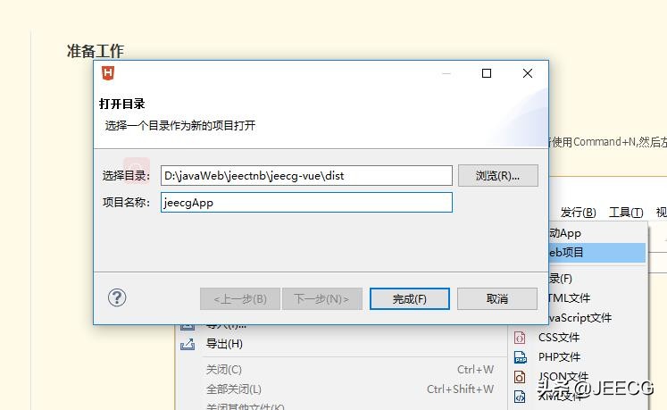Viewport: 667px width, 410px height.
Task: Click the PHP file icon
Action: tap(521, 357)
